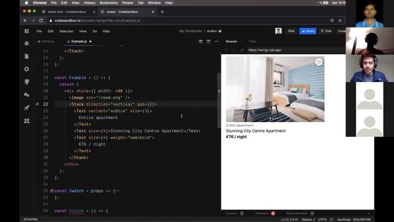
Task: Click the apartment room image
Action: 275,89
